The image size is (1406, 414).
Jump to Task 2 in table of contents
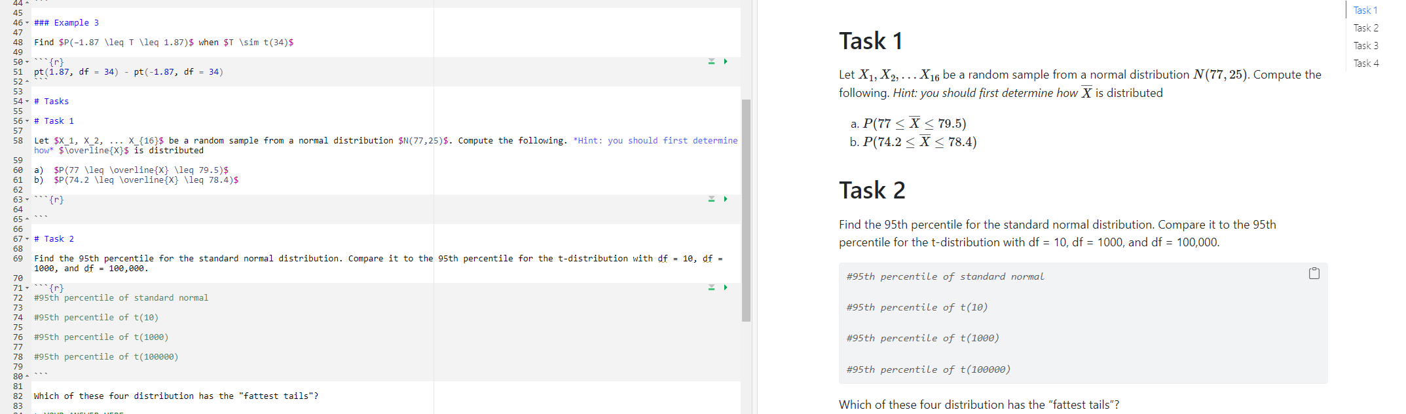[x=1366, y=28]
